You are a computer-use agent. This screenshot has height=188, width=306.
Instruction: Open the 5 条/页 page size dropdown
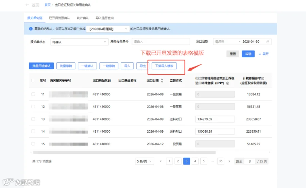(x=144, y=161)
